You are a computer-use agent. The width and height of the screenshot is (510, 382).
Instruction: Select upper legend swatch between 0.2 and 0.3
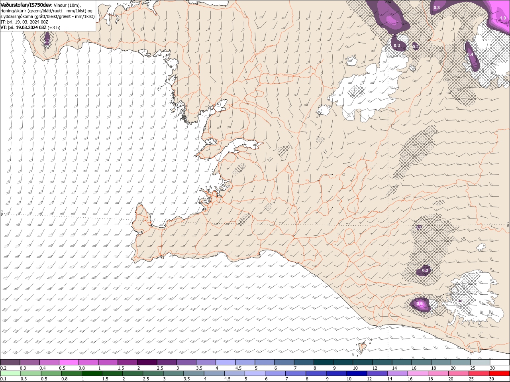[10, 362]
